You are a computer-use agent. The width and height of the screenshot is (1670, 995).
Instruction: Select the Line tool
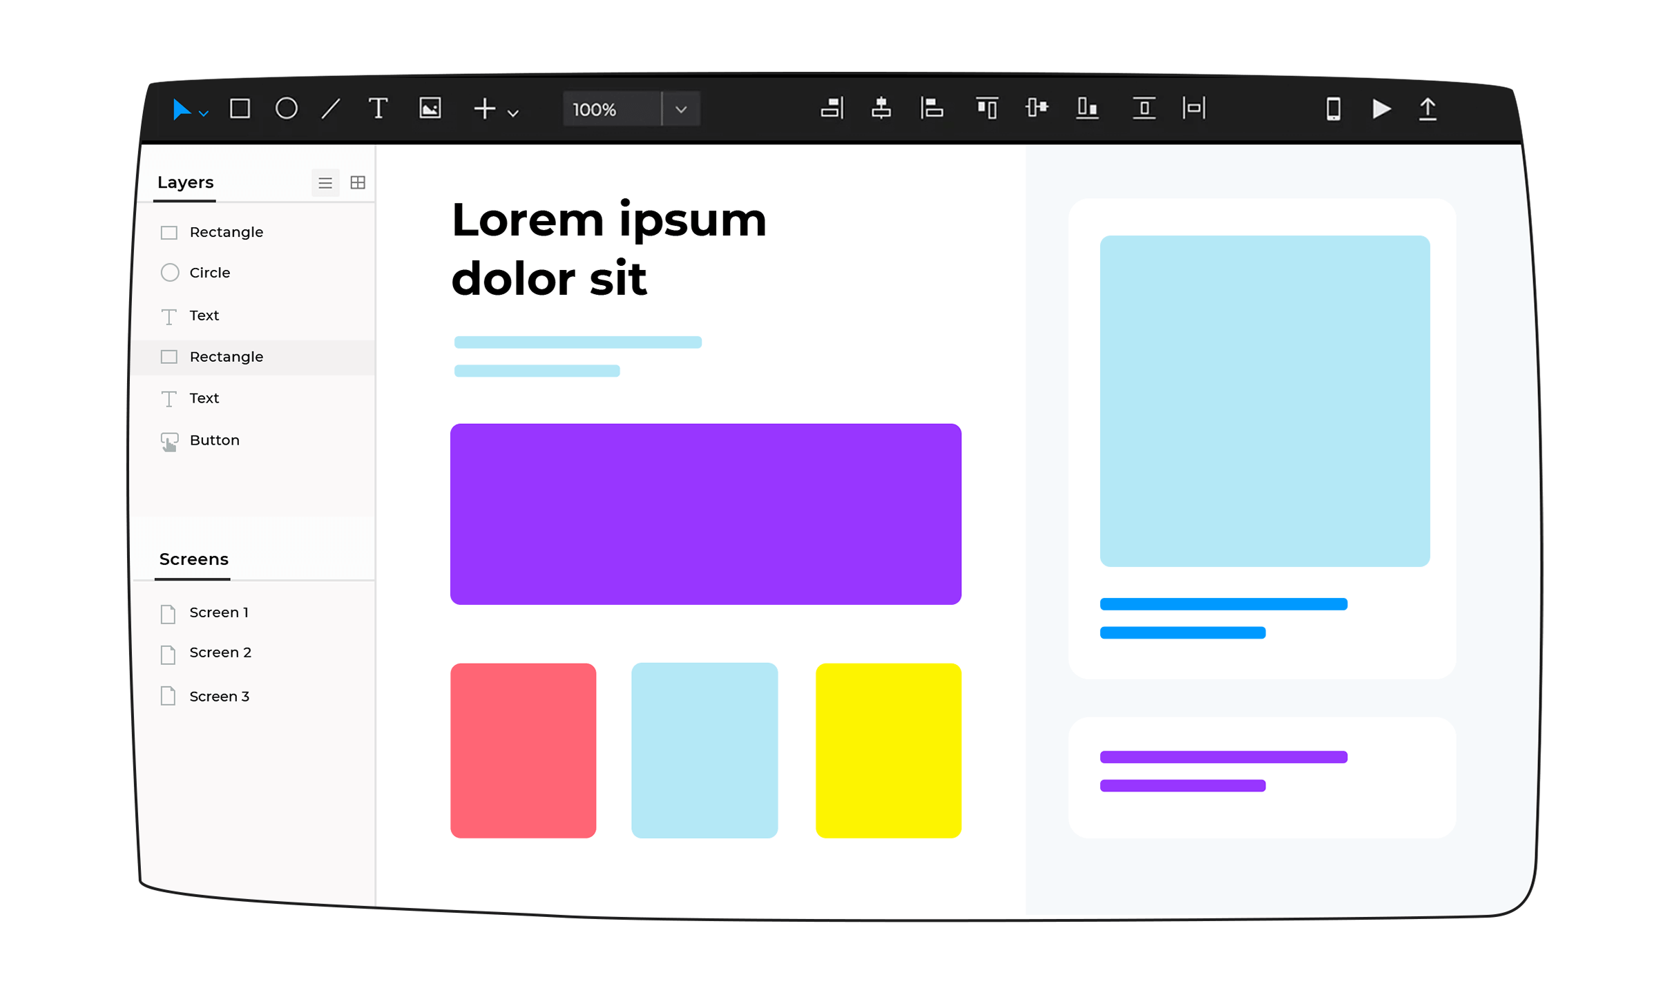[x=332, y=109]
